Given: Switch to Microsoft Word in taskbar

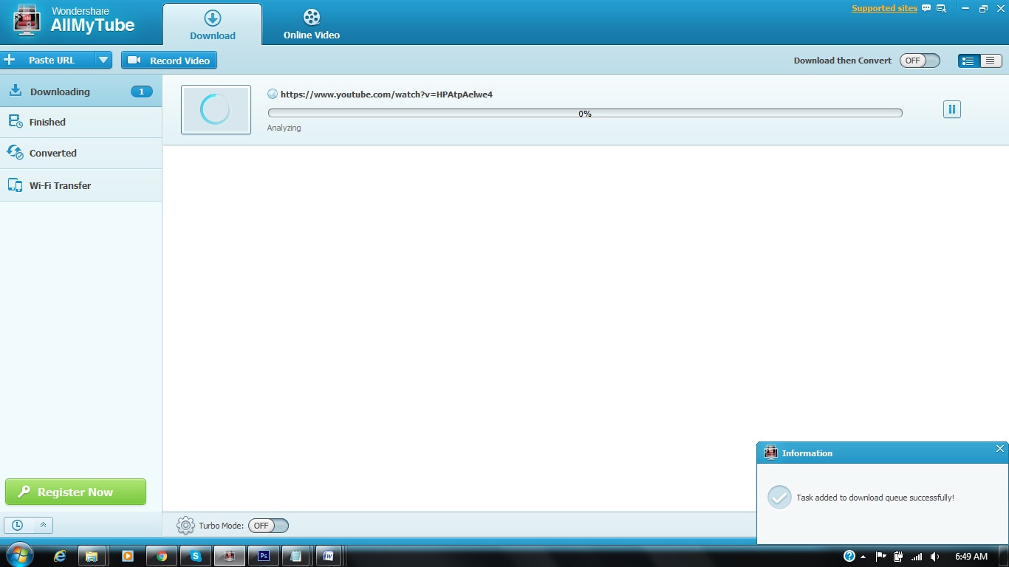Looking at the screenshot, I should (x=329, y=556).
